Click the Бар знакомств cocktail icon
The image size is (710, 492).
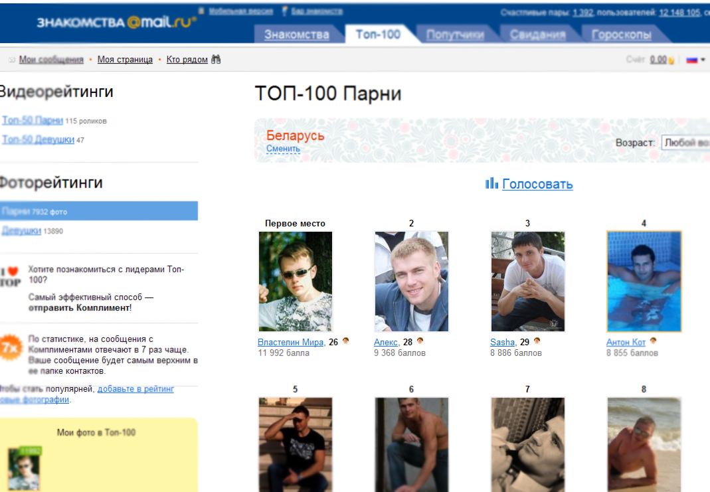pos(284,11)
